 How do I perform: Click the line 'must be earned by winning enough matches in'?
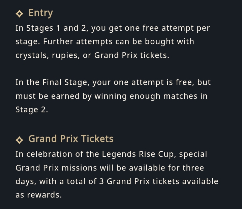click(x=112, y=96)
